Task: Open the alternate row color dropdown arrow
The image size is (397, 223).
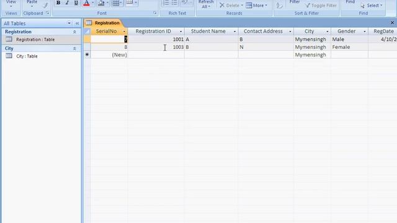Action: tap(136, 2)
